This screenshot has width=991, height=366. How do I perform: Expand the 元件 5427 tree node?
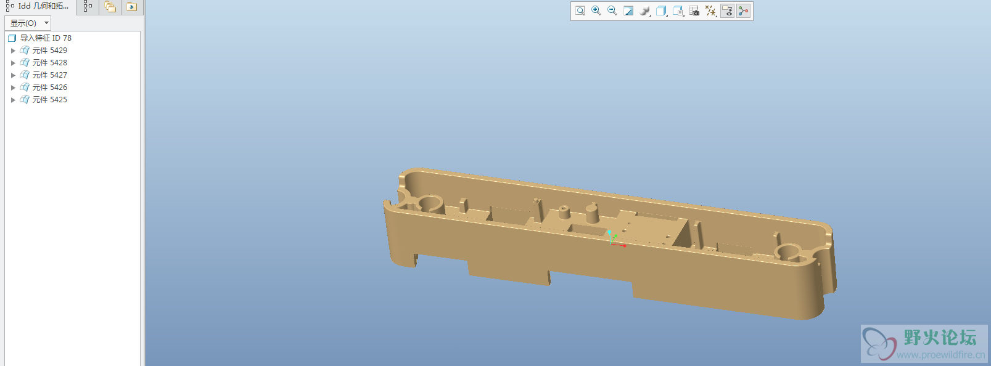tap(13, 75)
